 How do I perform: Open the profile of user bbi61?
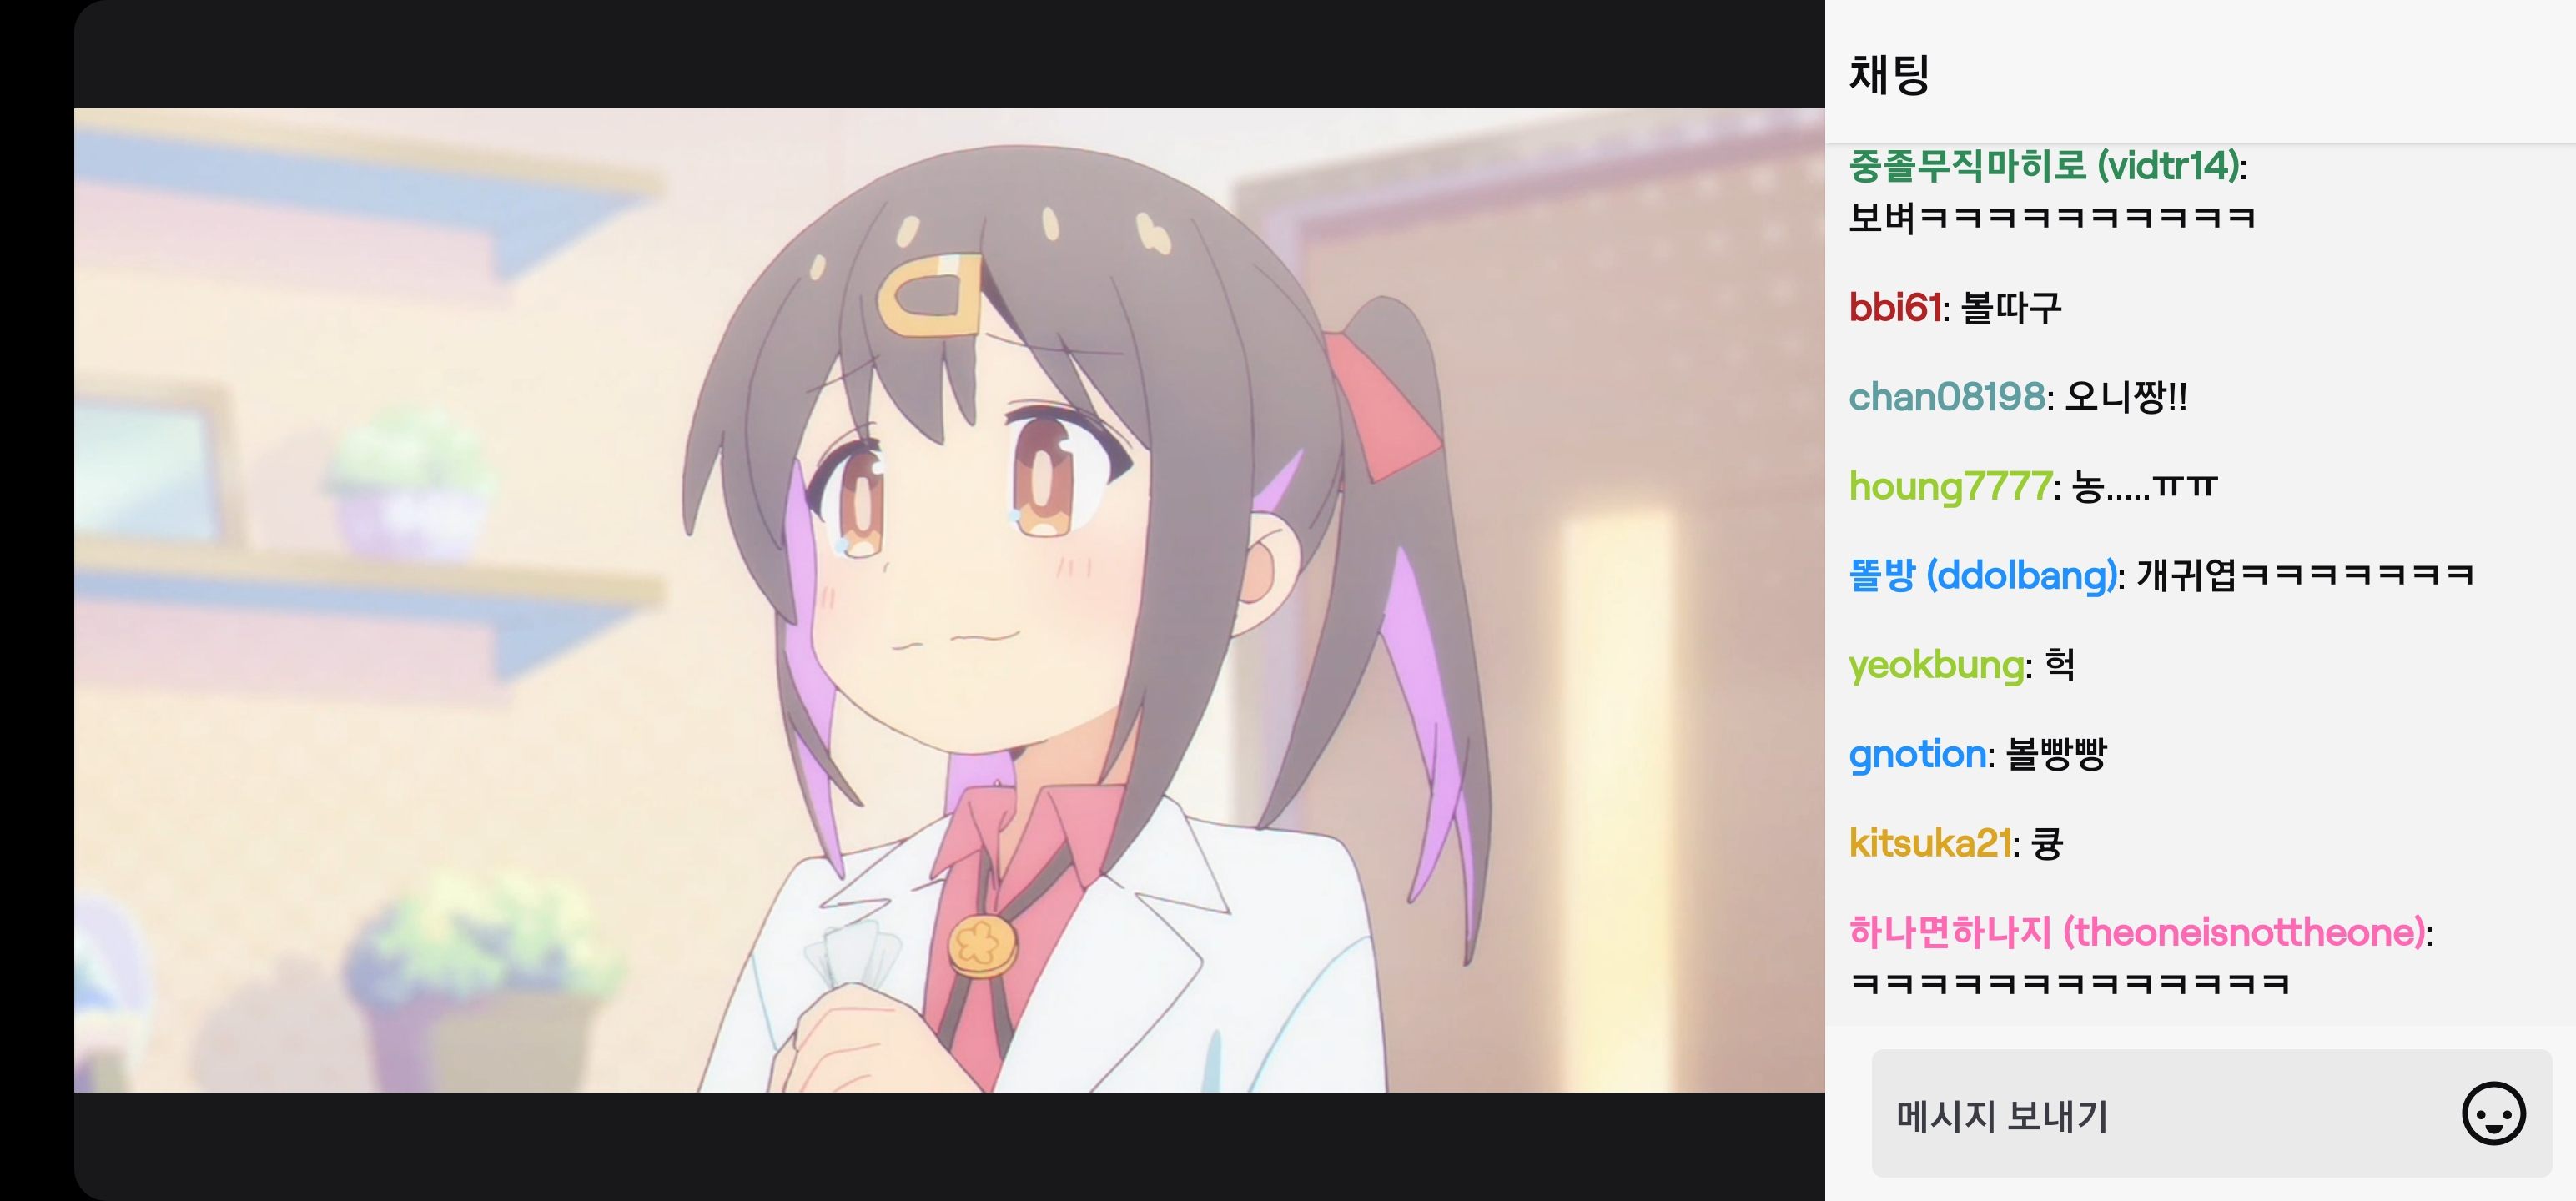coord(1895,307)
